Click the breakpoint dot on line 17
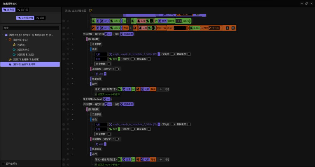This screenshot has width=315, height=167. pyautogui.click(x=64, y=21)
